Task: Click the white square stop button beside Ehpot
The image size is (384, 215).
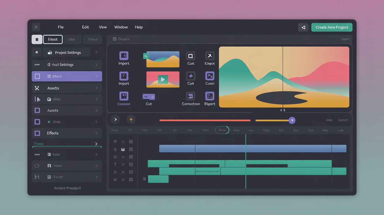Action: pyautogui.click(x=37, y=39)
